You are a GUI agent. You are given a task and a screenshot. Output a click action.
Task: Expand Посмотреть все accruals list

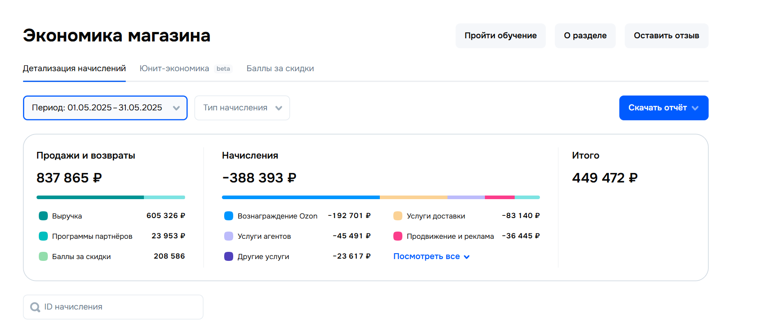click(431, 256)
